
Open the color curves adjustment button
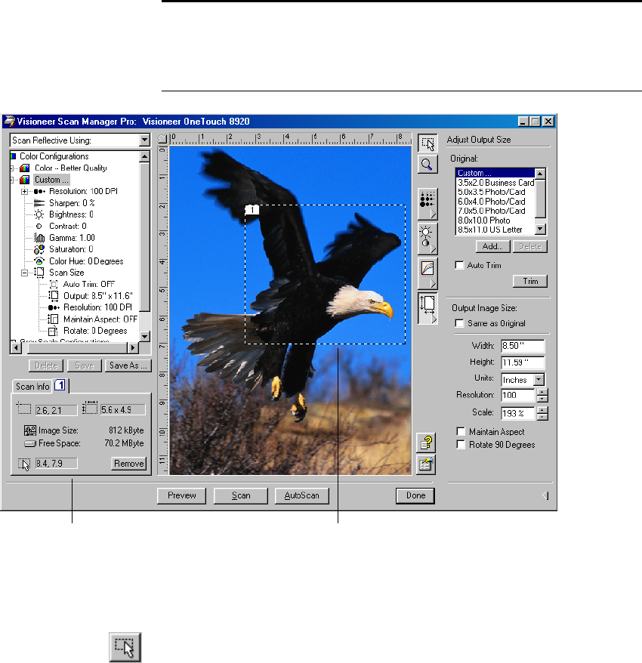click(x=427, y=273)
